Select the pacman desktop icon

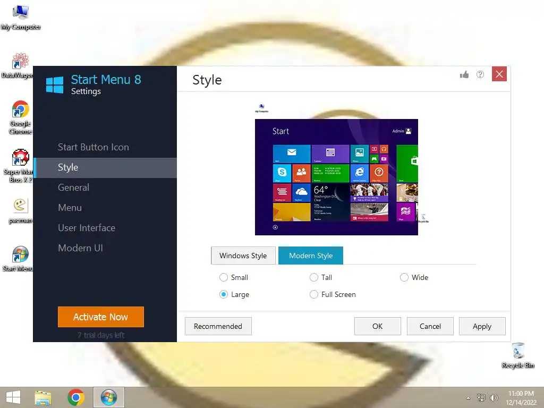coord(20,211)
